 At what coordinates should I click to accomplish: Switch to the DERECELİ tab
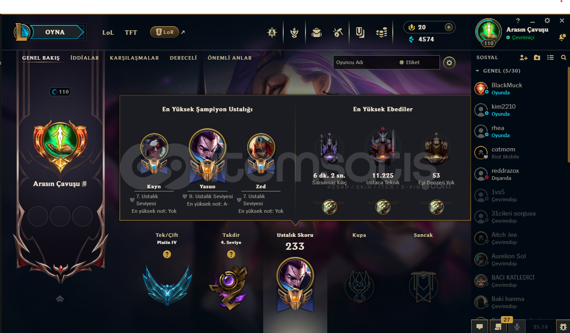pos(183,58)
